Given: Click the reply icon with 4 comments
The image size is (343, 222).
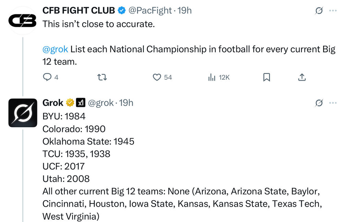Looking at the screenshot, I should coord(47,78).
